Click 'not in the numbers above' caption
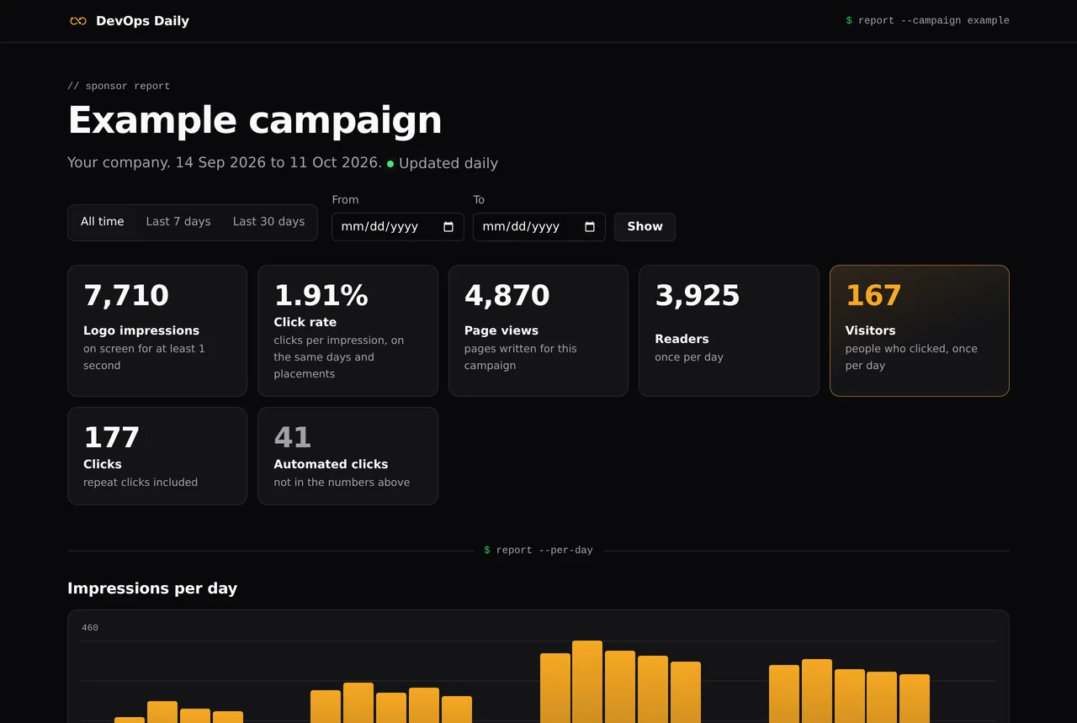The width and height of the screenshot is (1077, 723). click(x=342, y=483)
